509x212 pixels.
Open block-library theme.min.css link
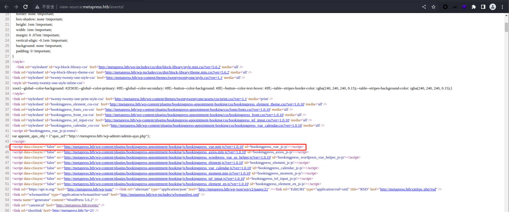click(x=167, y=72)
